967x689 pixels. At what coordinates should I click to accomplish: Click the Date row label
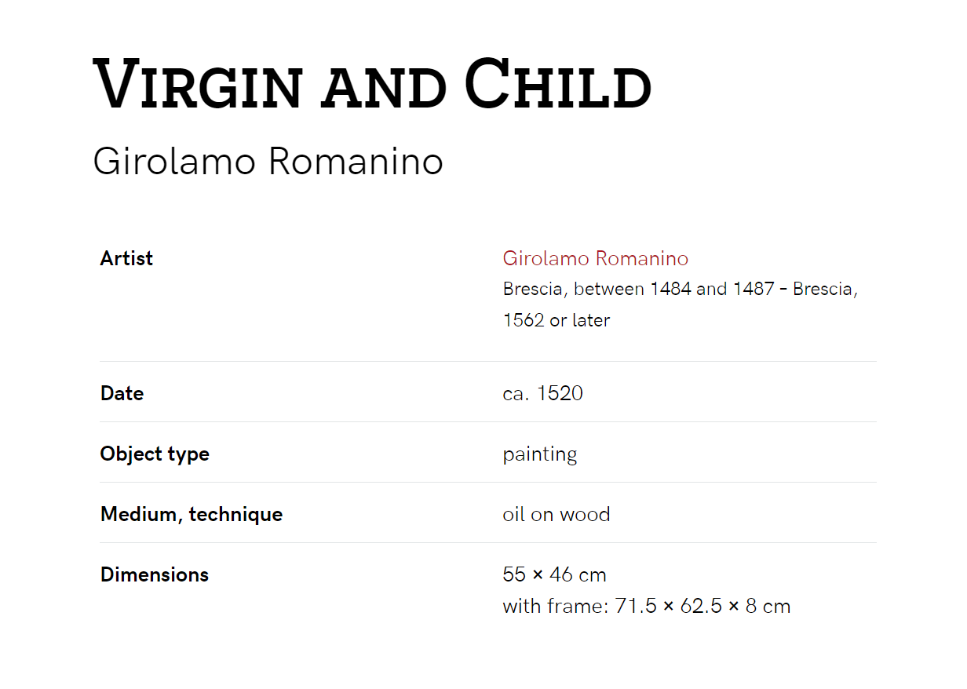[x=122, y=393]
